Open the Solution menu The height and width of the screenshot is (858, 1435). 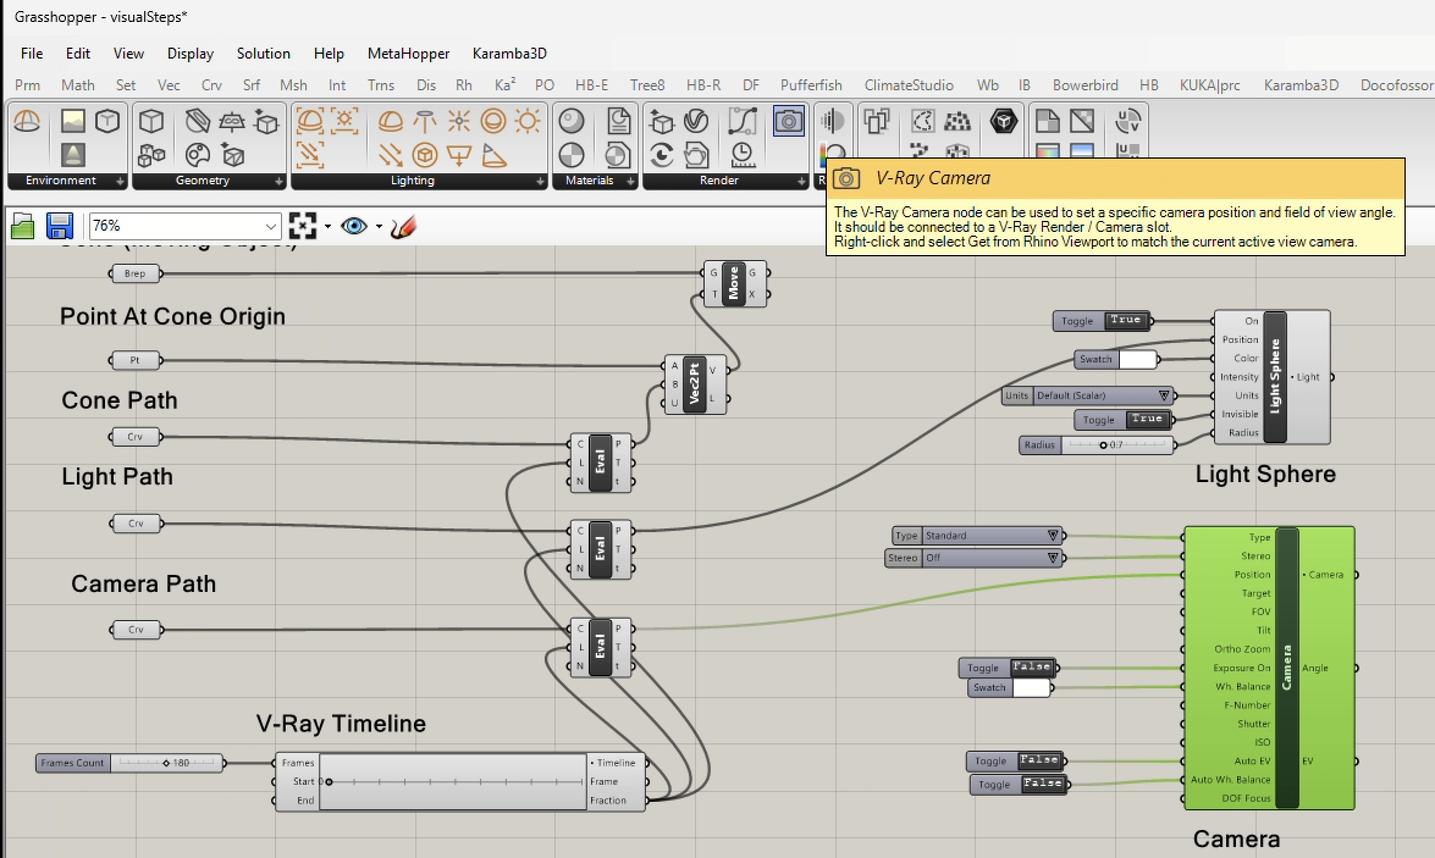point(263,54)
